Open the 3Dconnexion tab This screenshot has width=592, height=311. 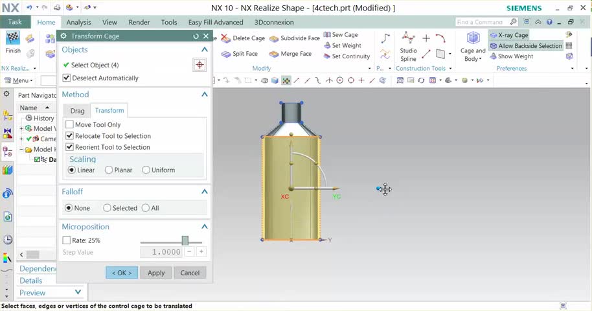(x=274, y=22)
